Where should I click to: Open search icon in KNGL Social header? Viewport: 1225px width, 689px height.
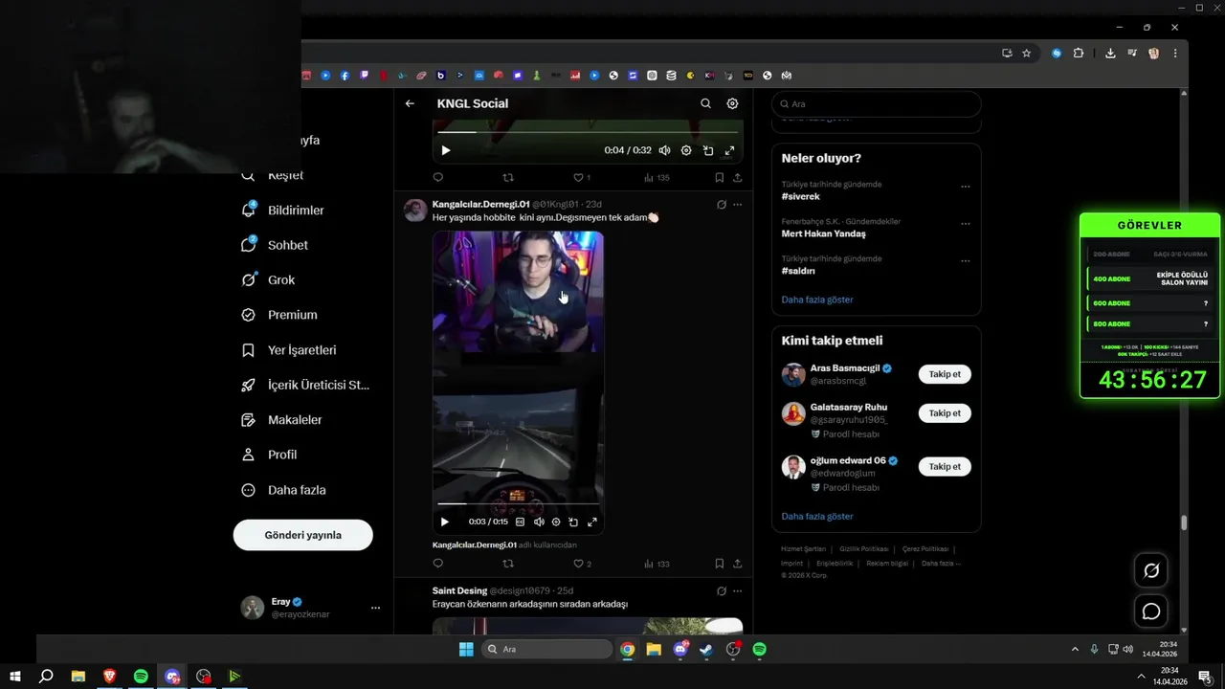705,103
